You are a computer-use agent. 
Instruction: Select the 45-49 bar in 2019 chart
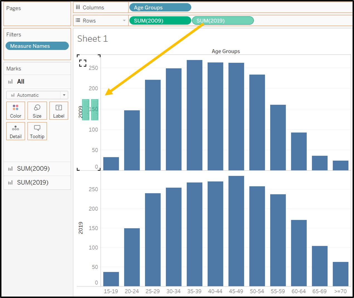[236, 230]
